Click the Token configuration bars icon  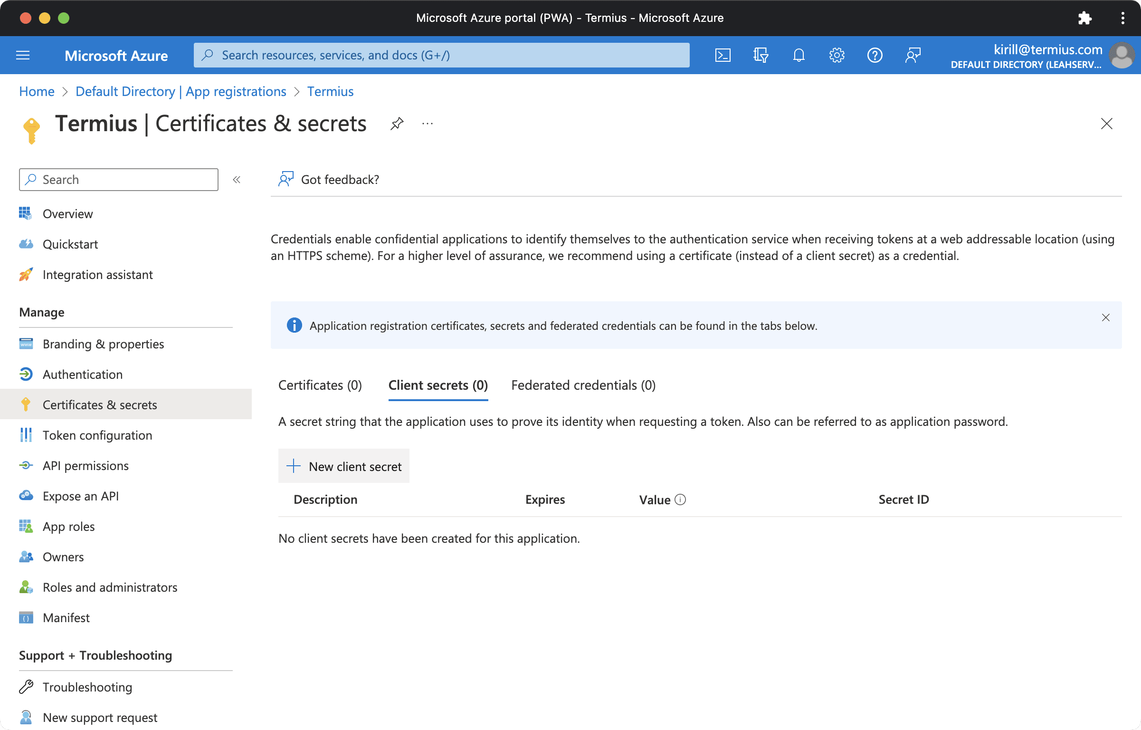pyautogui.click(x=26, y=435)
